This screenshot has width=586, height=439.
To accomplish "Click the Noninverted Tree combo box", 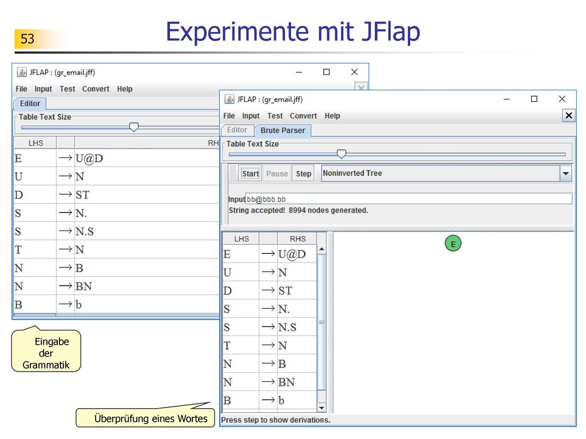I will point(446,174).
